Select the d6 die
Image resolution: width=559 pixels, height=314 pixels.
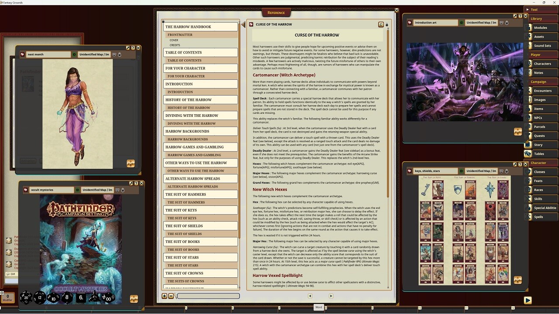pos(81,298)
